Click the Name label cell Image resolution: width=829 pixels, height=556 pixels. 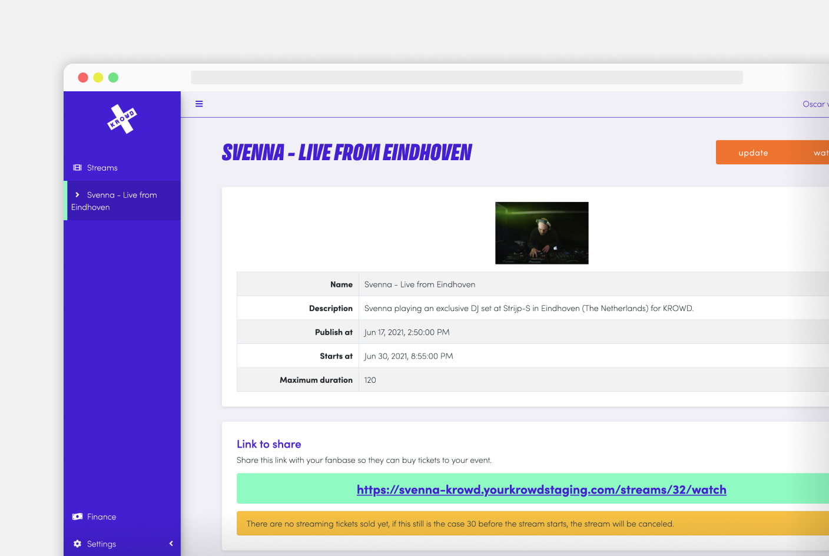click(x=298, y=284)
